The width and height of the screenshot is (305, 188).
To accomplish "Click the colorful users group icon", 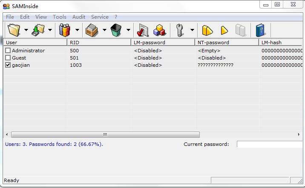I will [65, 30].
